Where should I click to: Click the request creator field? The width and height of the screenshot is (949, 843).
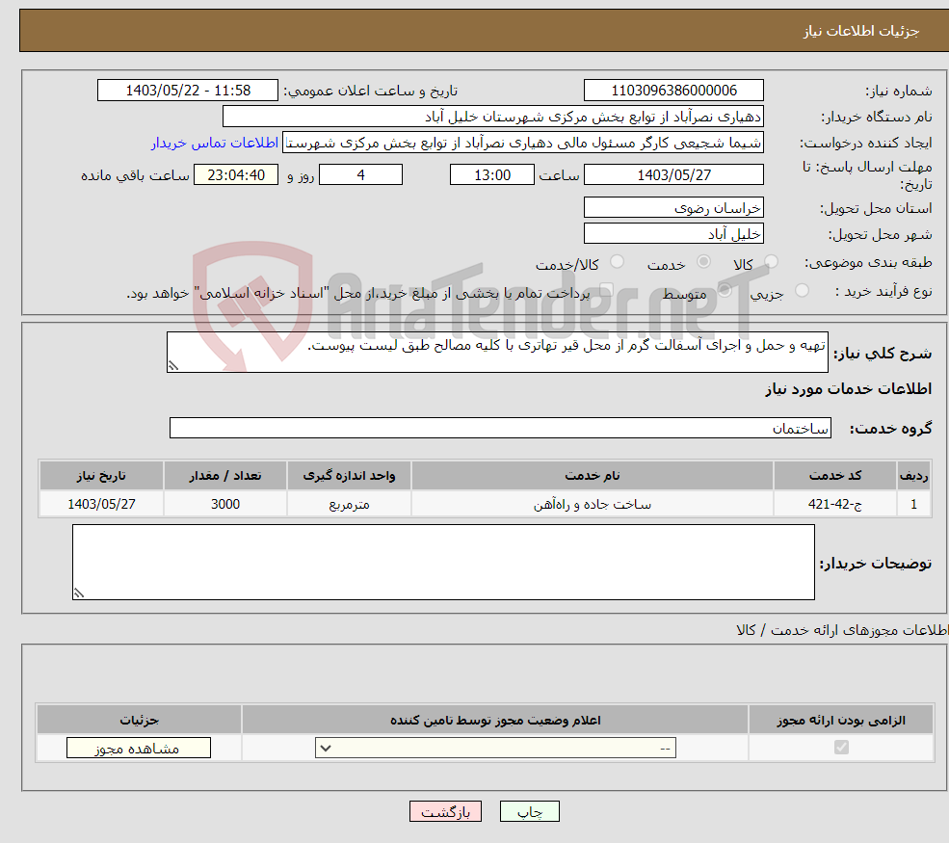click(523, 143)
